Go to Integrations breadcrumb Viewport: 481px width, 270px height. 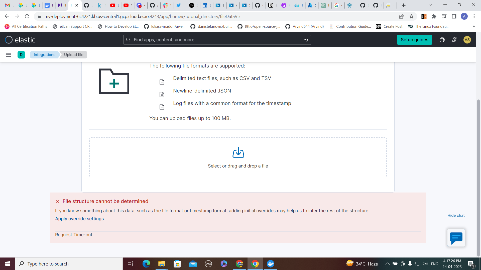(44, 55)
